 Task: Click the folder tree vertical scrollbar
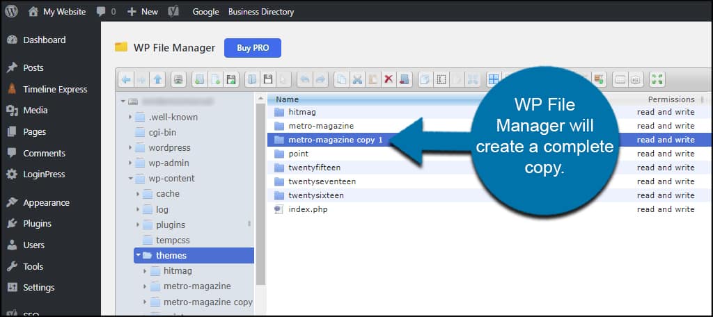tap(260, 194)
